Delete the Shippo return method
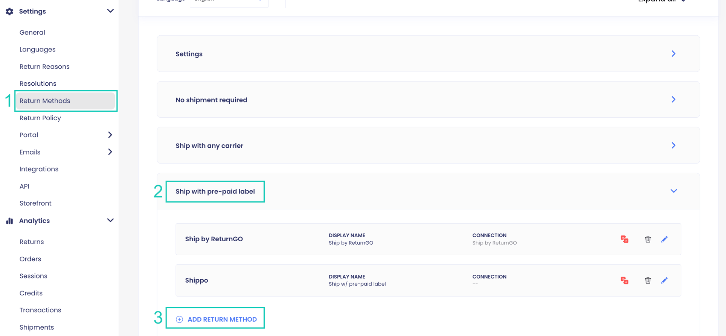Image resolution: width=726 pixels, height=336 pixels. (648, 280)
